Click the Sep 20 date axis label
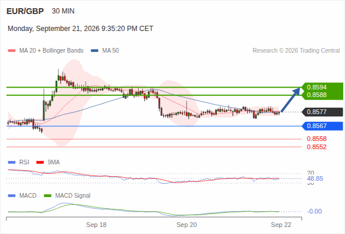 pos(187,225)
